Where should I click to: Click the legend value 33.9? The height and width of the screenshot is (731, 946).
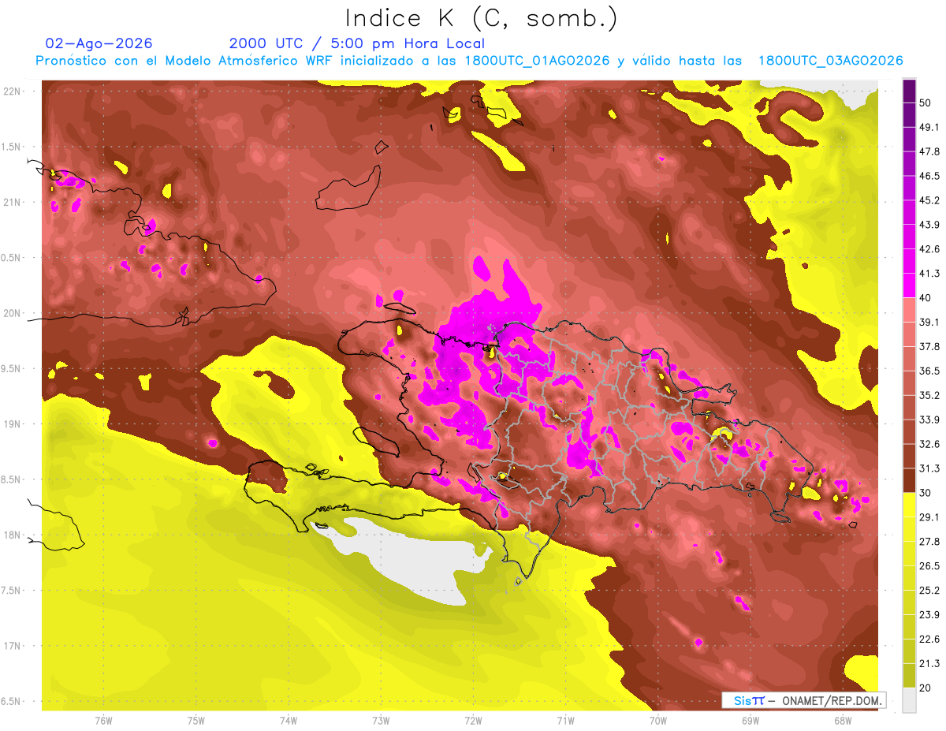pos(929,420)
